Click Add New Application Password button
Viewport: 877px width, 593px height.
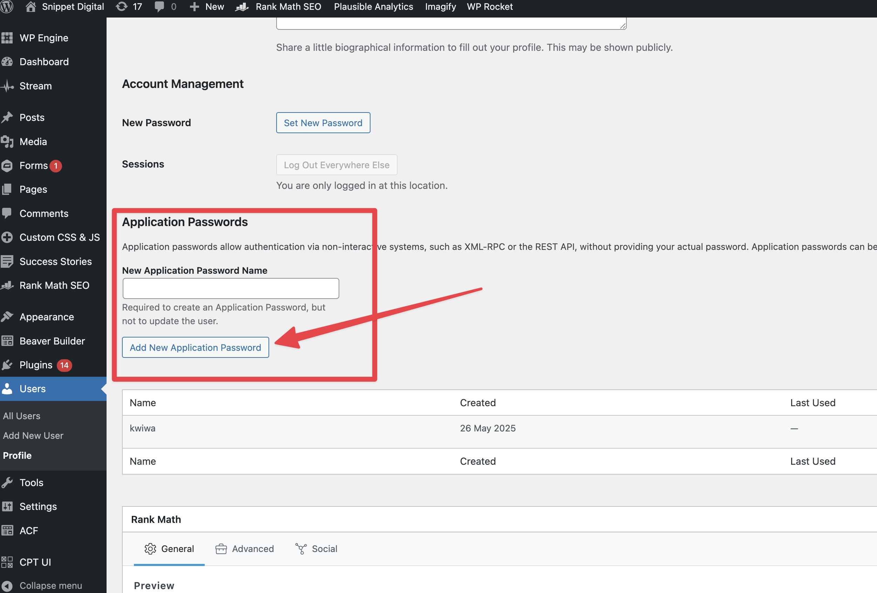[196, 347]
